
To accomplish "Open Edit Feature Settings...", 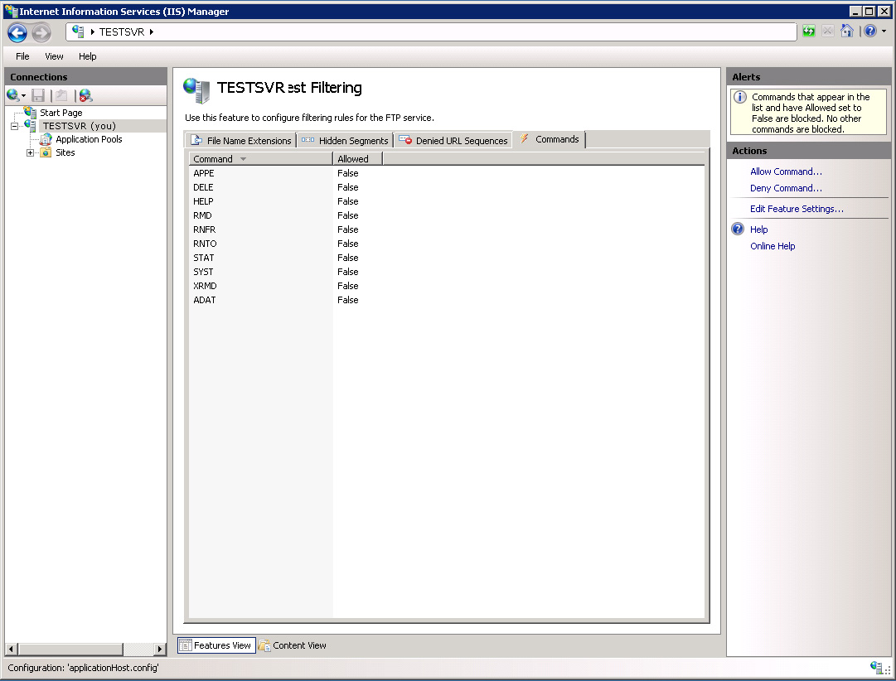I will coord(797,209).
